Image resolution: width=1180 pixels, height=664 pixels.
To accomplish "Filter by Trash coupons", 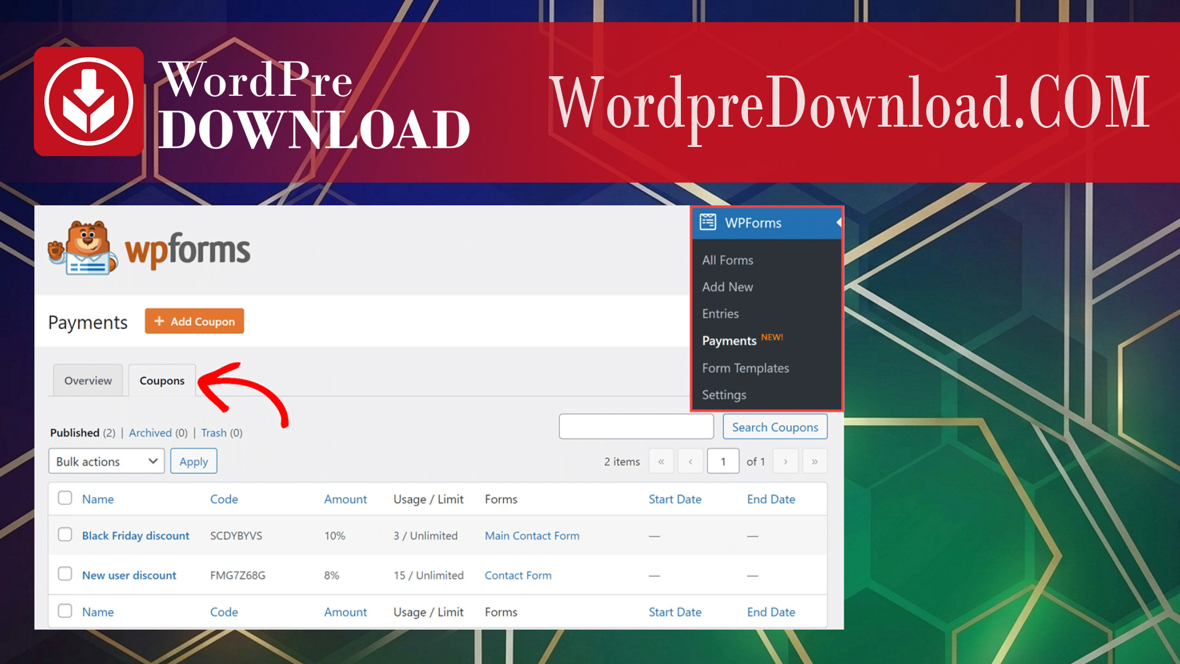I will coord(214,433).
